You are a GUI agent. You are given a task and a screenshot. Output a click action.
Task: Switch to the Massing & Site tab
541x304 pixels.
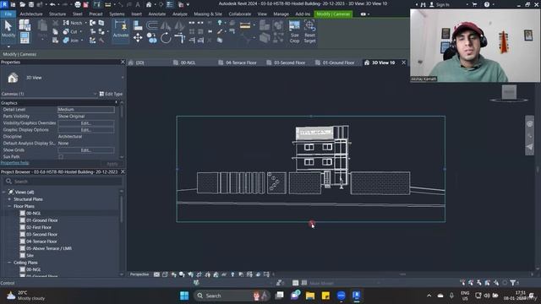[x=208, y=14]
